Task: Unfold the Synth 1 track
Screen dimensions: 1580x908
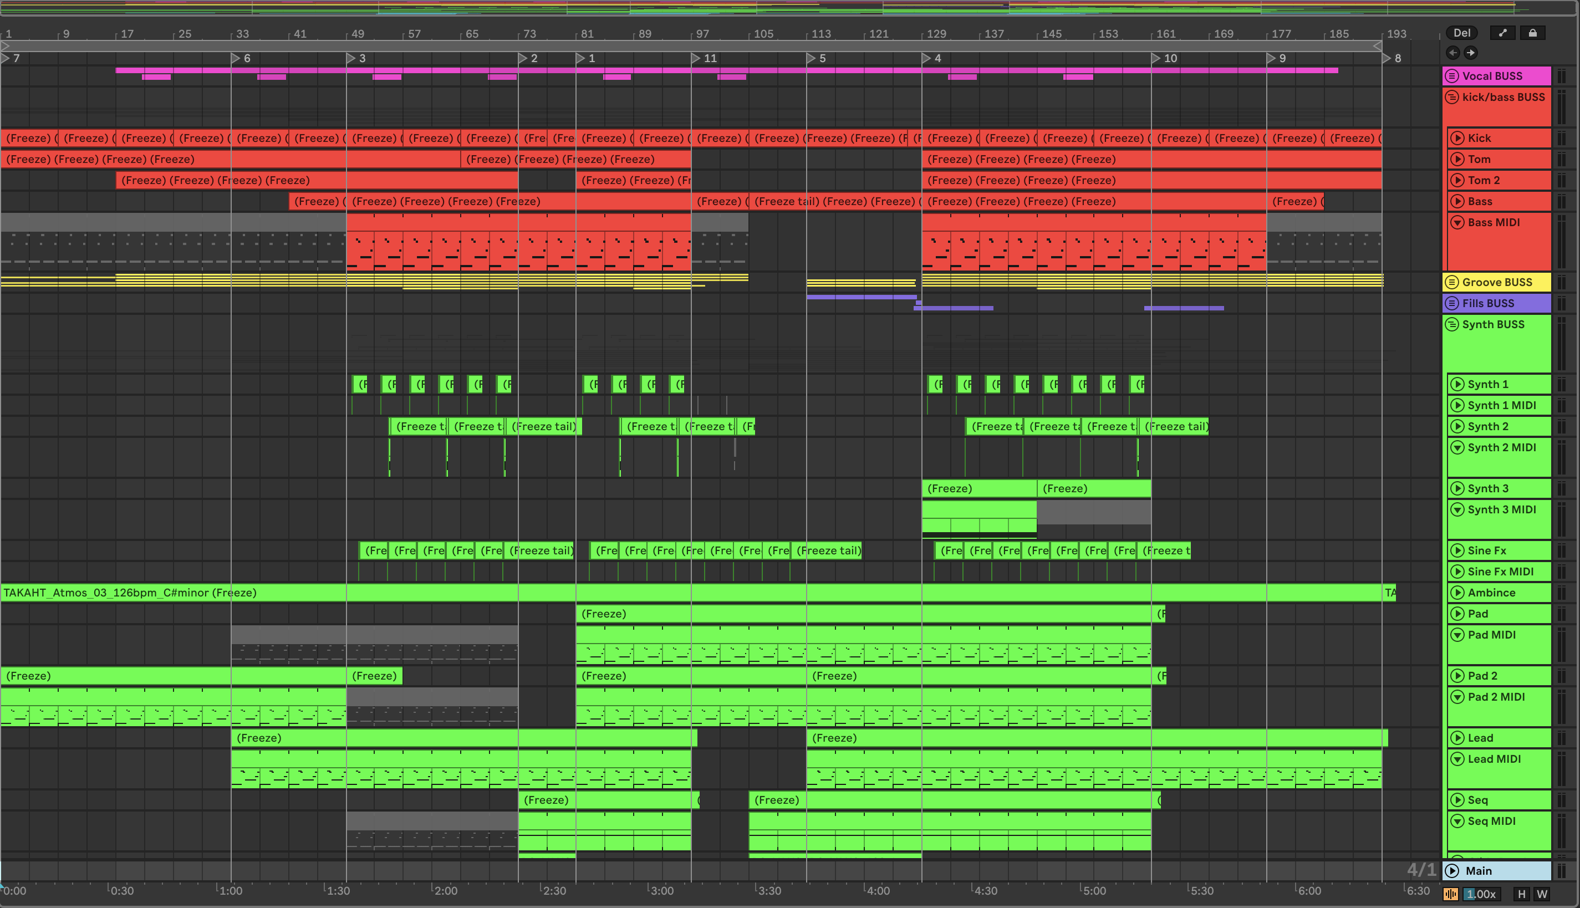Action: (x=1457, y=384)
